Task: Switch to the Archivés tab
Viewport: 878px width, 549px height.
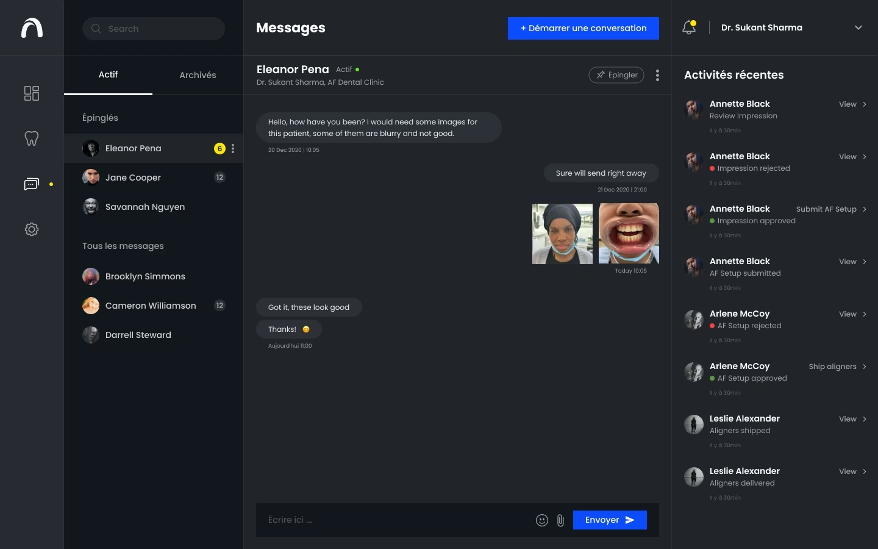Action: coord(198,75)
